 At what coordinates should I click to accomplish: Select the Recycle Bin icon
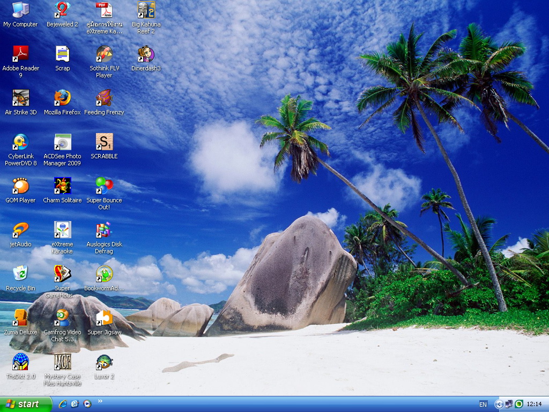20,274
